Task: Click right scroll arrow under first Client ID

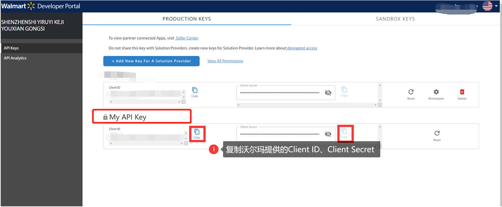Action: 179,102
